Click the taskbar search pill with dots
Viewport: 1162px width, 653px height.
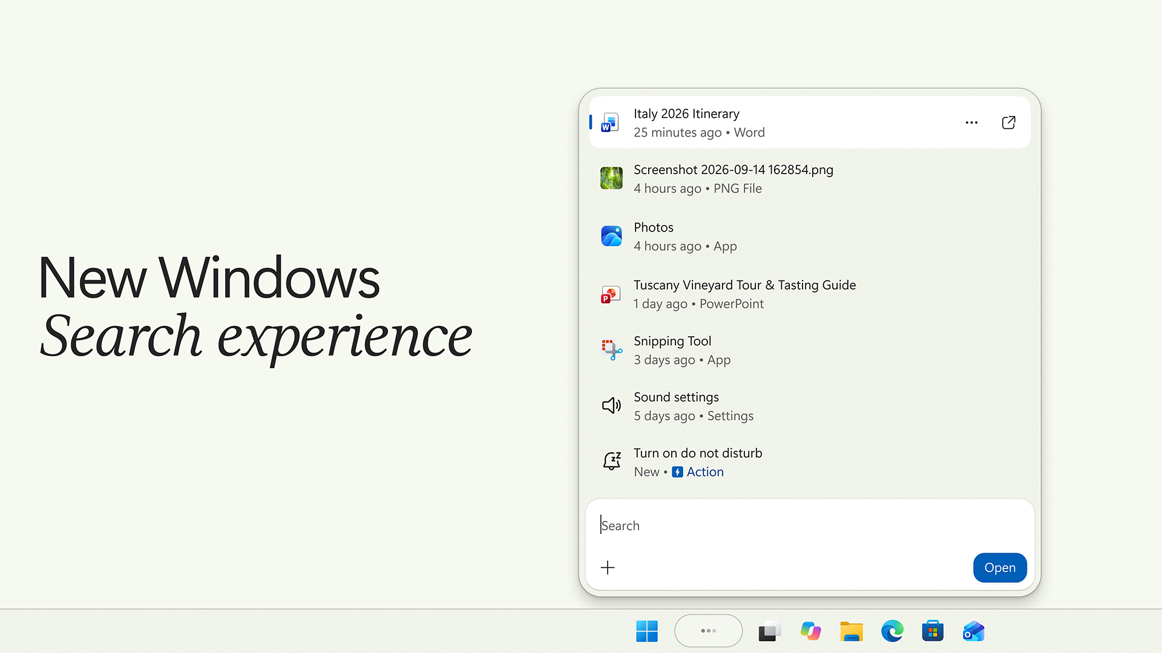tap(708, 631)
